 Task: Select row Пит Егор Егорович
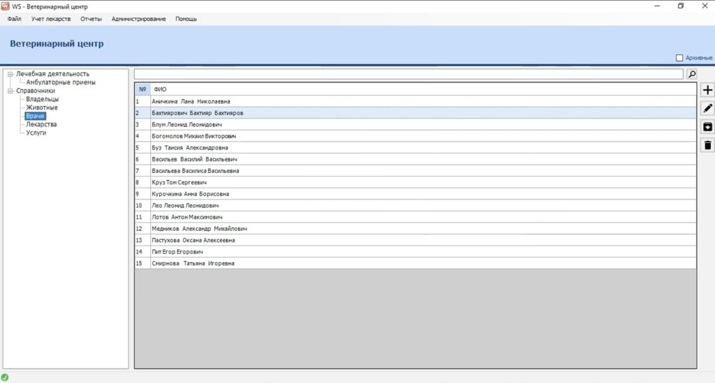(415, 252)
